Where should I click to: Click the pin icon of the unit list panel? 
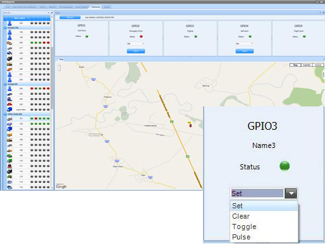[52, 13]
